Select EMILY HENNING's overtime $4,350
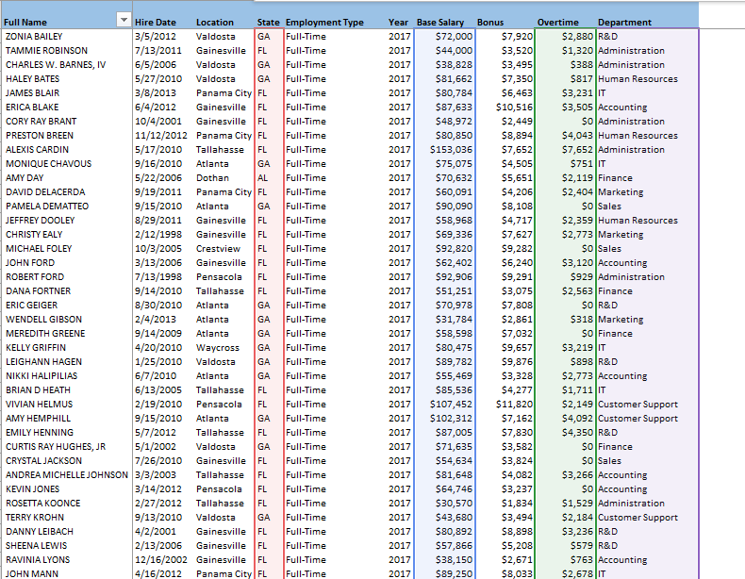This screenshot has width=745, height=579. click(x=577, y=433)
